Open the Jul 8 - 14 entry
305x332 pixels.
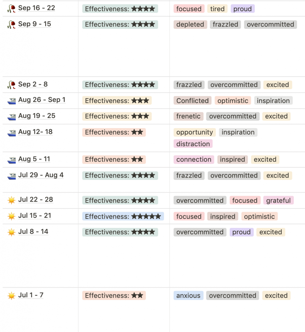[33, 231]
